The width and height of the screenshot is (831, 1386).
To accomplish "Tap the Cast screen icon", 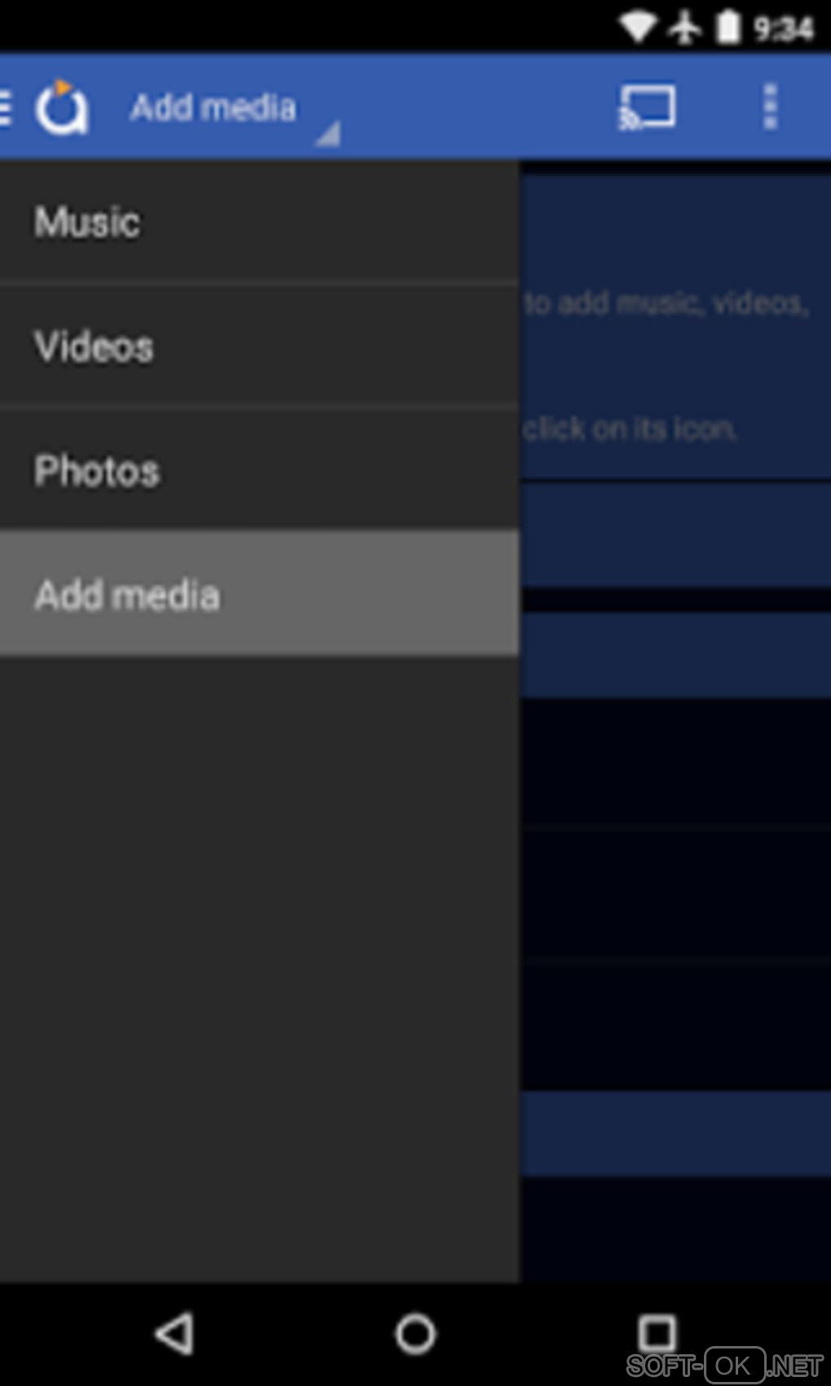I will 647,107.
